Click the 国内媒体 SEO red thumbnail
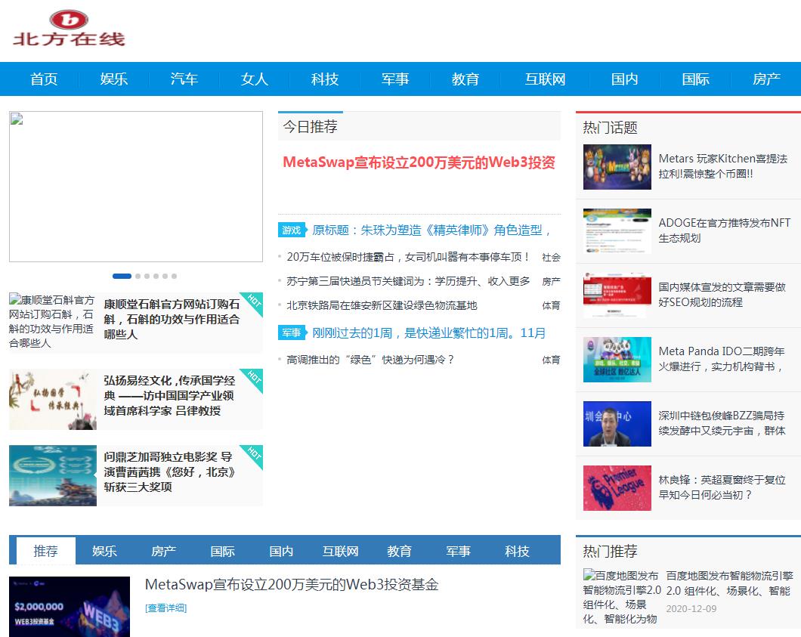Screen dimensions: 801x637 click(617, 295)
